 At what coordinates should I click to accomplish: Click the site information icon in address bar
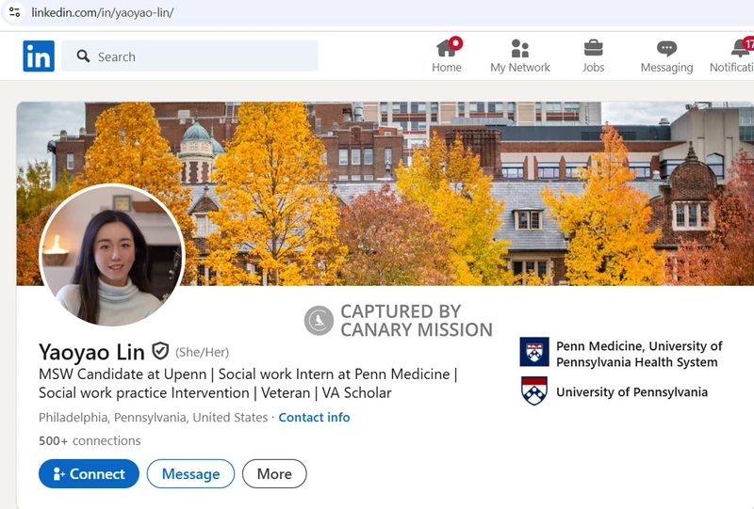(14, 12)
